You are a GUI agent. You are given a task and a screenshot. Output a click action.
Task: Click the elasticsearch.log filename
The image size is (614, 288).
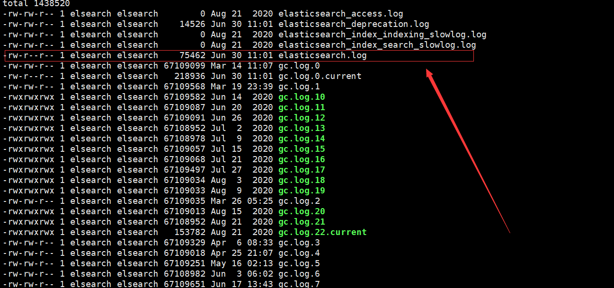click(x=322, y=55)
